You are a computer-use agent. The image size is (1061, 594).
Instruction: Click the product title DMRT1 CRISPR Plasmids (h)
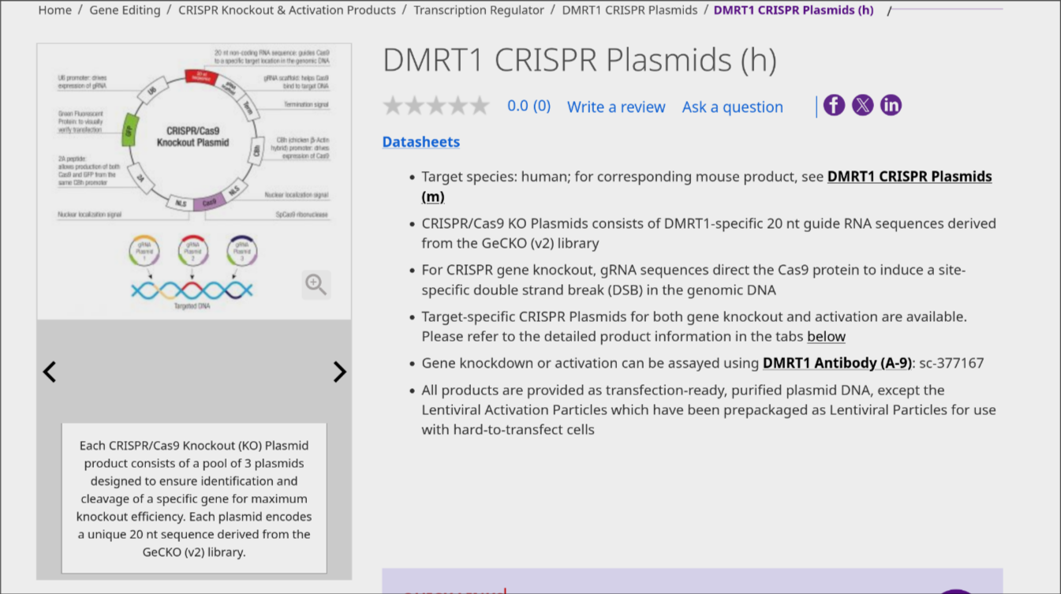tap(580, 61)
